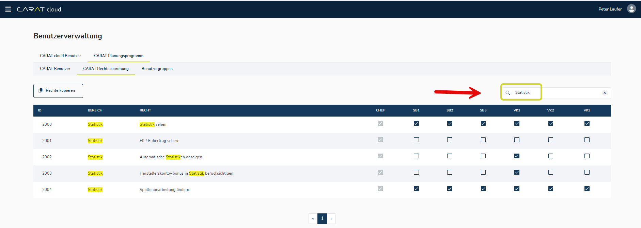The width and height of the screenshot is (641, 228).
Task: Click the VK1 column header
Action: 517,110
